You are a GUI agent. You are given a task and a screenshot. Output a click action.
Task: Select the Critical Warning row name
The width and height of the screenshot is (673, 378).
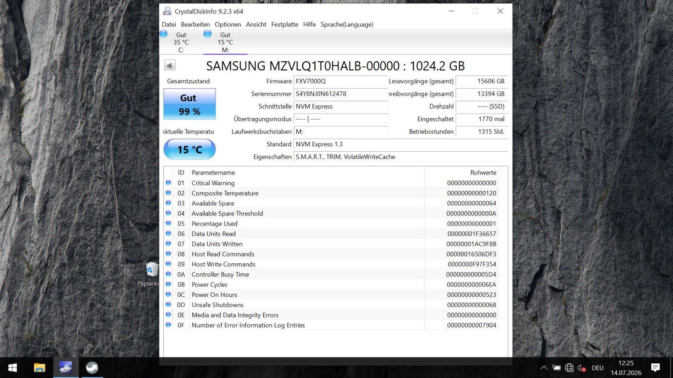pyautogui.click(x=213, y=183)
